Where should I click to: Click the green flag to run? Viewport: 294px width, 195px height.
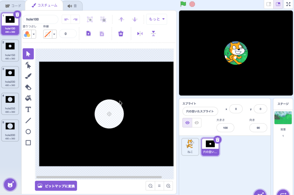coord(183,4)
